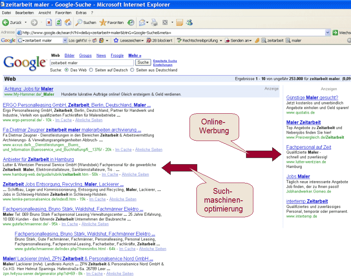Open 'Achtung: Jobs für Maler' ad link
Viewport: 351px width, 277px height.
29,89
